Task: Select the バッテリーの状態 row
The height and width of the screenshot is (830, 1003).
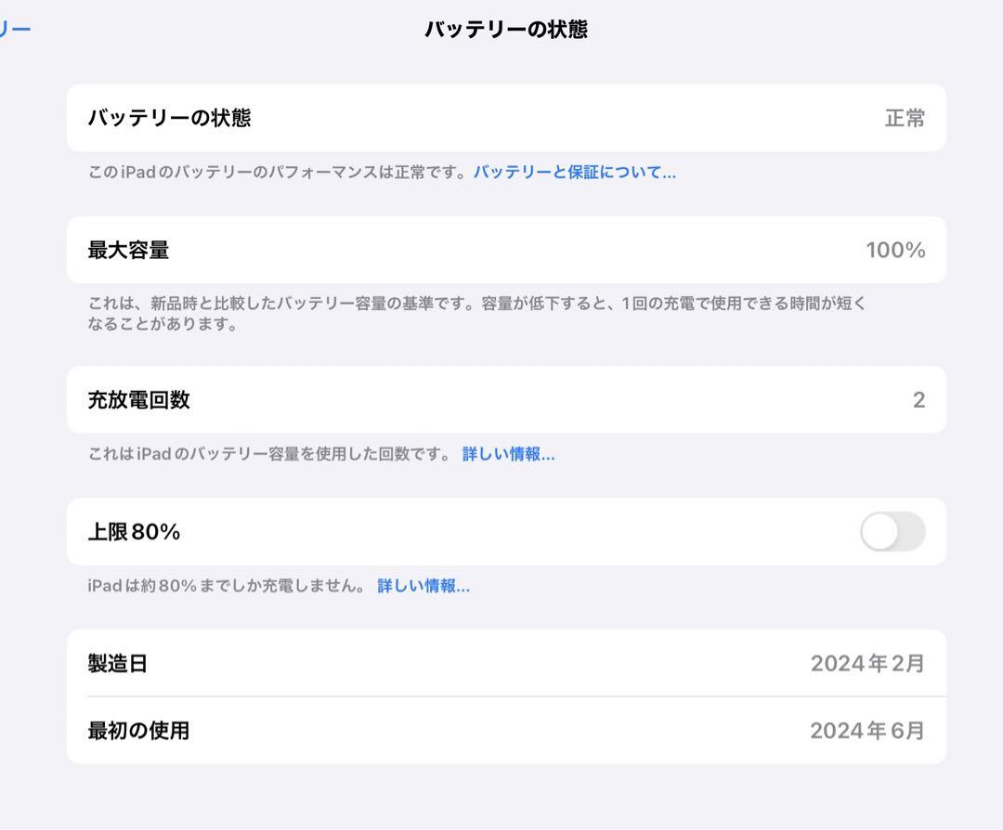Action: point(506,118)
